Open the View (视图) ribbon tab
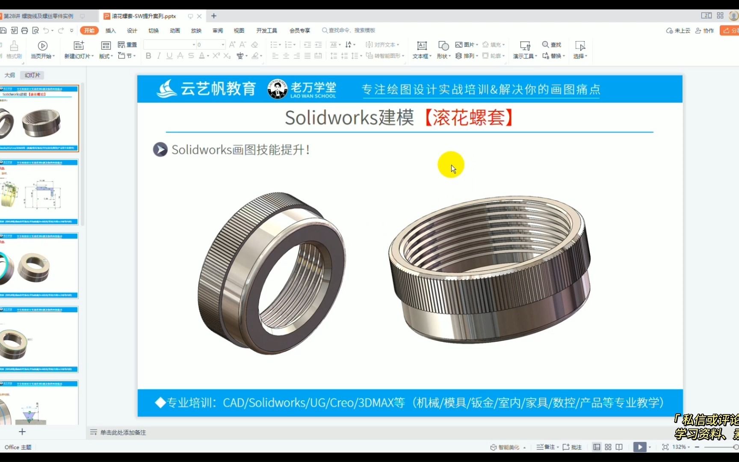 point(239,30)
